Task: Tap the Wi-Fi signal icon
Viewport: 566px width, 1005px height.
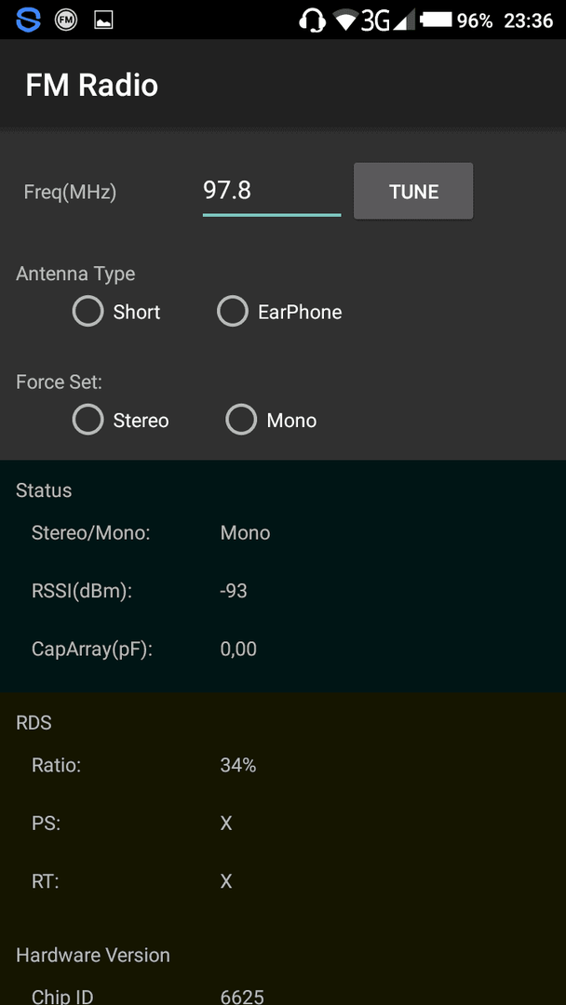Action: pyautogui.click(x=345, y=20)
